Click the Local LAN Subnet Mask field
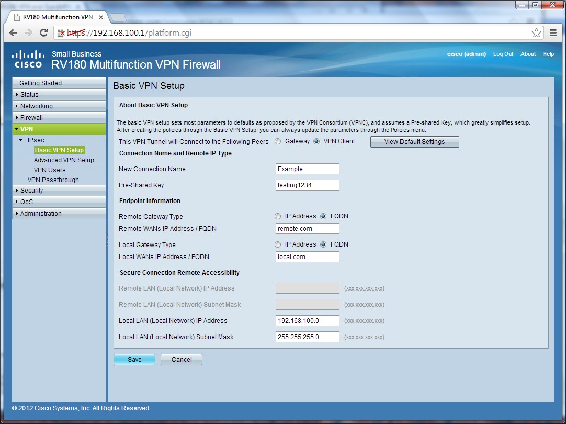 click(308, 337)
